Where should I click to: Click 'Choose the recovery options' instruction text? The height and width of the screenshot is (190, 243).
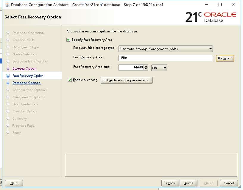click(x=102, y=31)
